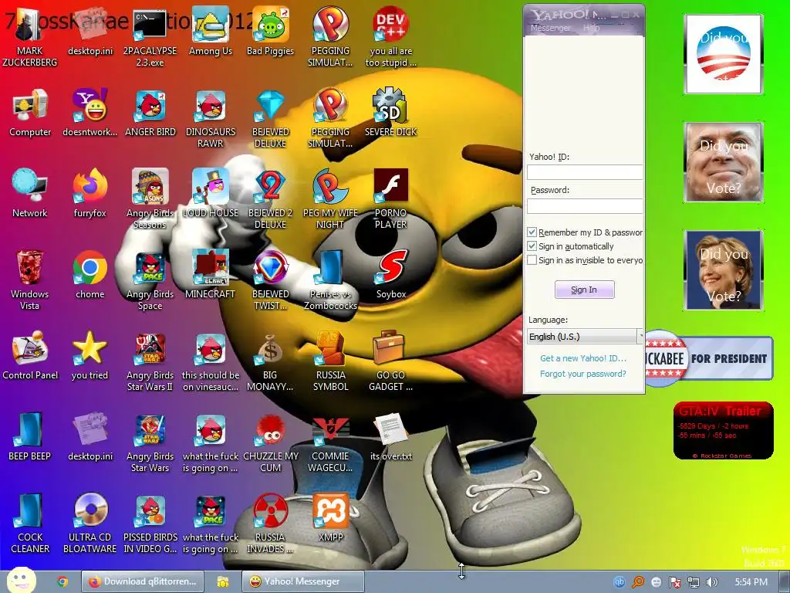The image size is (790, 593).
Task: Open the Among Us desktop icon
Action: [x=210, y=32]
